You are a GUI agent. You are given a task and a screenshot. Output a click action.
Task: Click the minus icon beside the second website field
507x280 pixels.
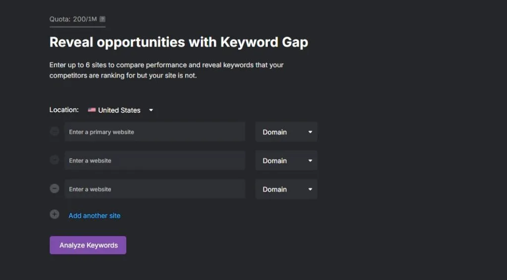54,160
